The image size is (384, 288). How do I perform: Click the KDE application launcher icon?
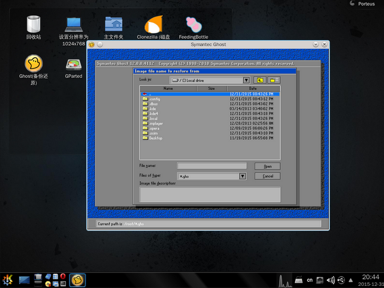point(7,279)
